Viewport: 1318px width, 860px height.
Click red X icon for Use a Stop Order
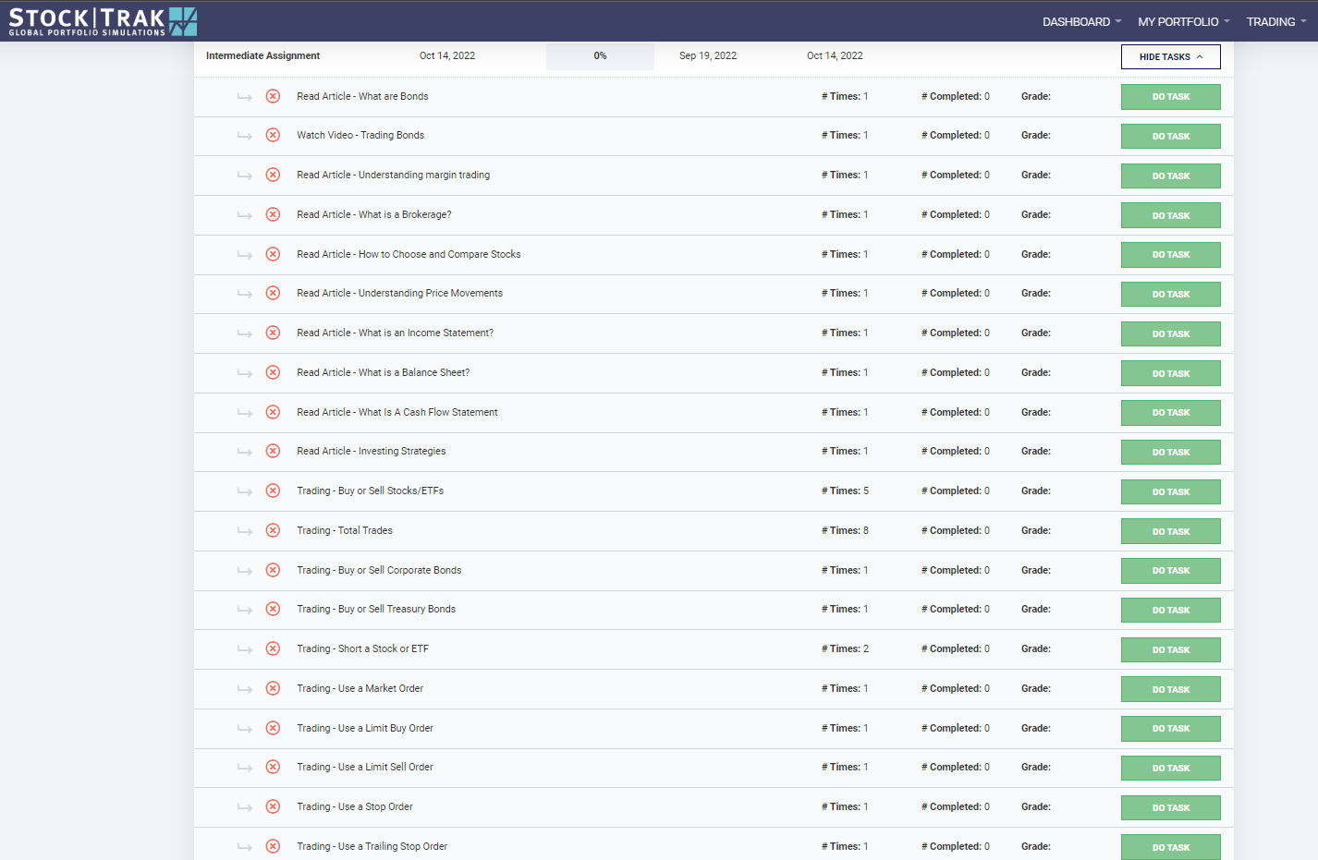click(x=273, y=806)
